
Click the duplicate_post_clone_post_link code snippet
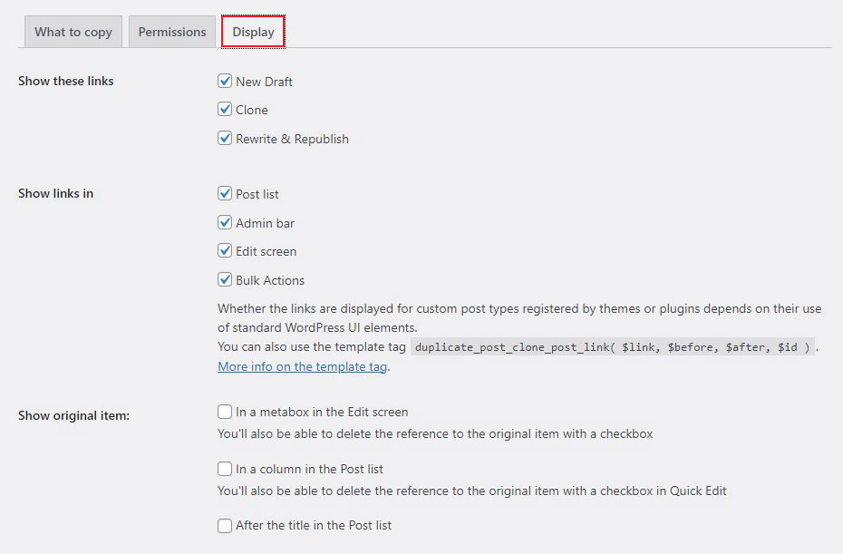click(x=613, y=347)
